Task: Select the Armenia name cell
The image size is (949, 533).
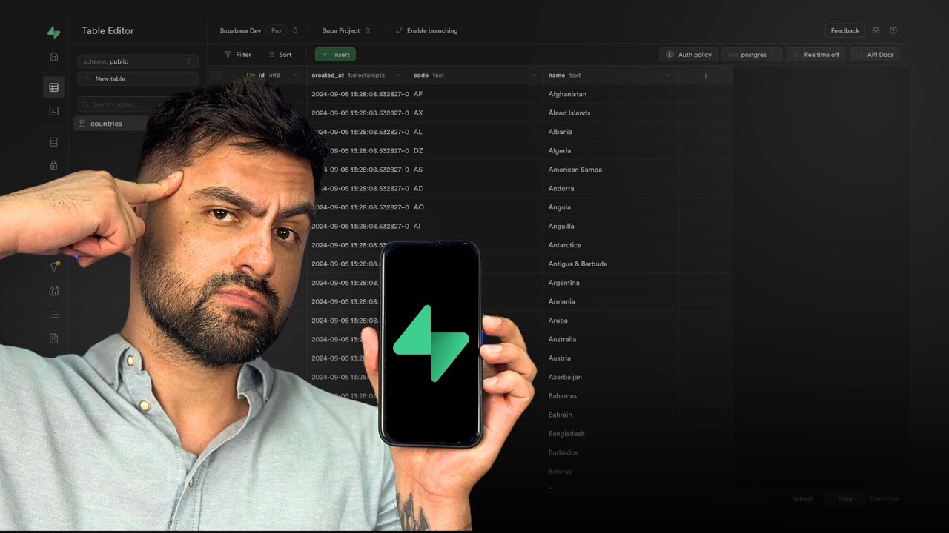Action: (611, 302)
